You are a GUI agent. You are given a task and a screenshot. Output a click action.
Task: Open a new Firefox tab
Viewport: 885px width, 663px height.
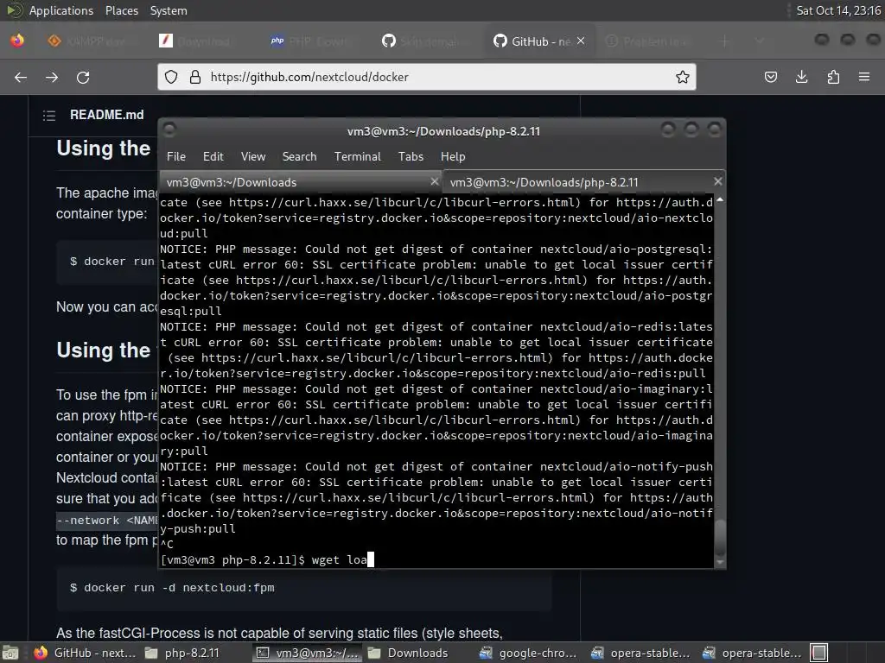(725, 41)
